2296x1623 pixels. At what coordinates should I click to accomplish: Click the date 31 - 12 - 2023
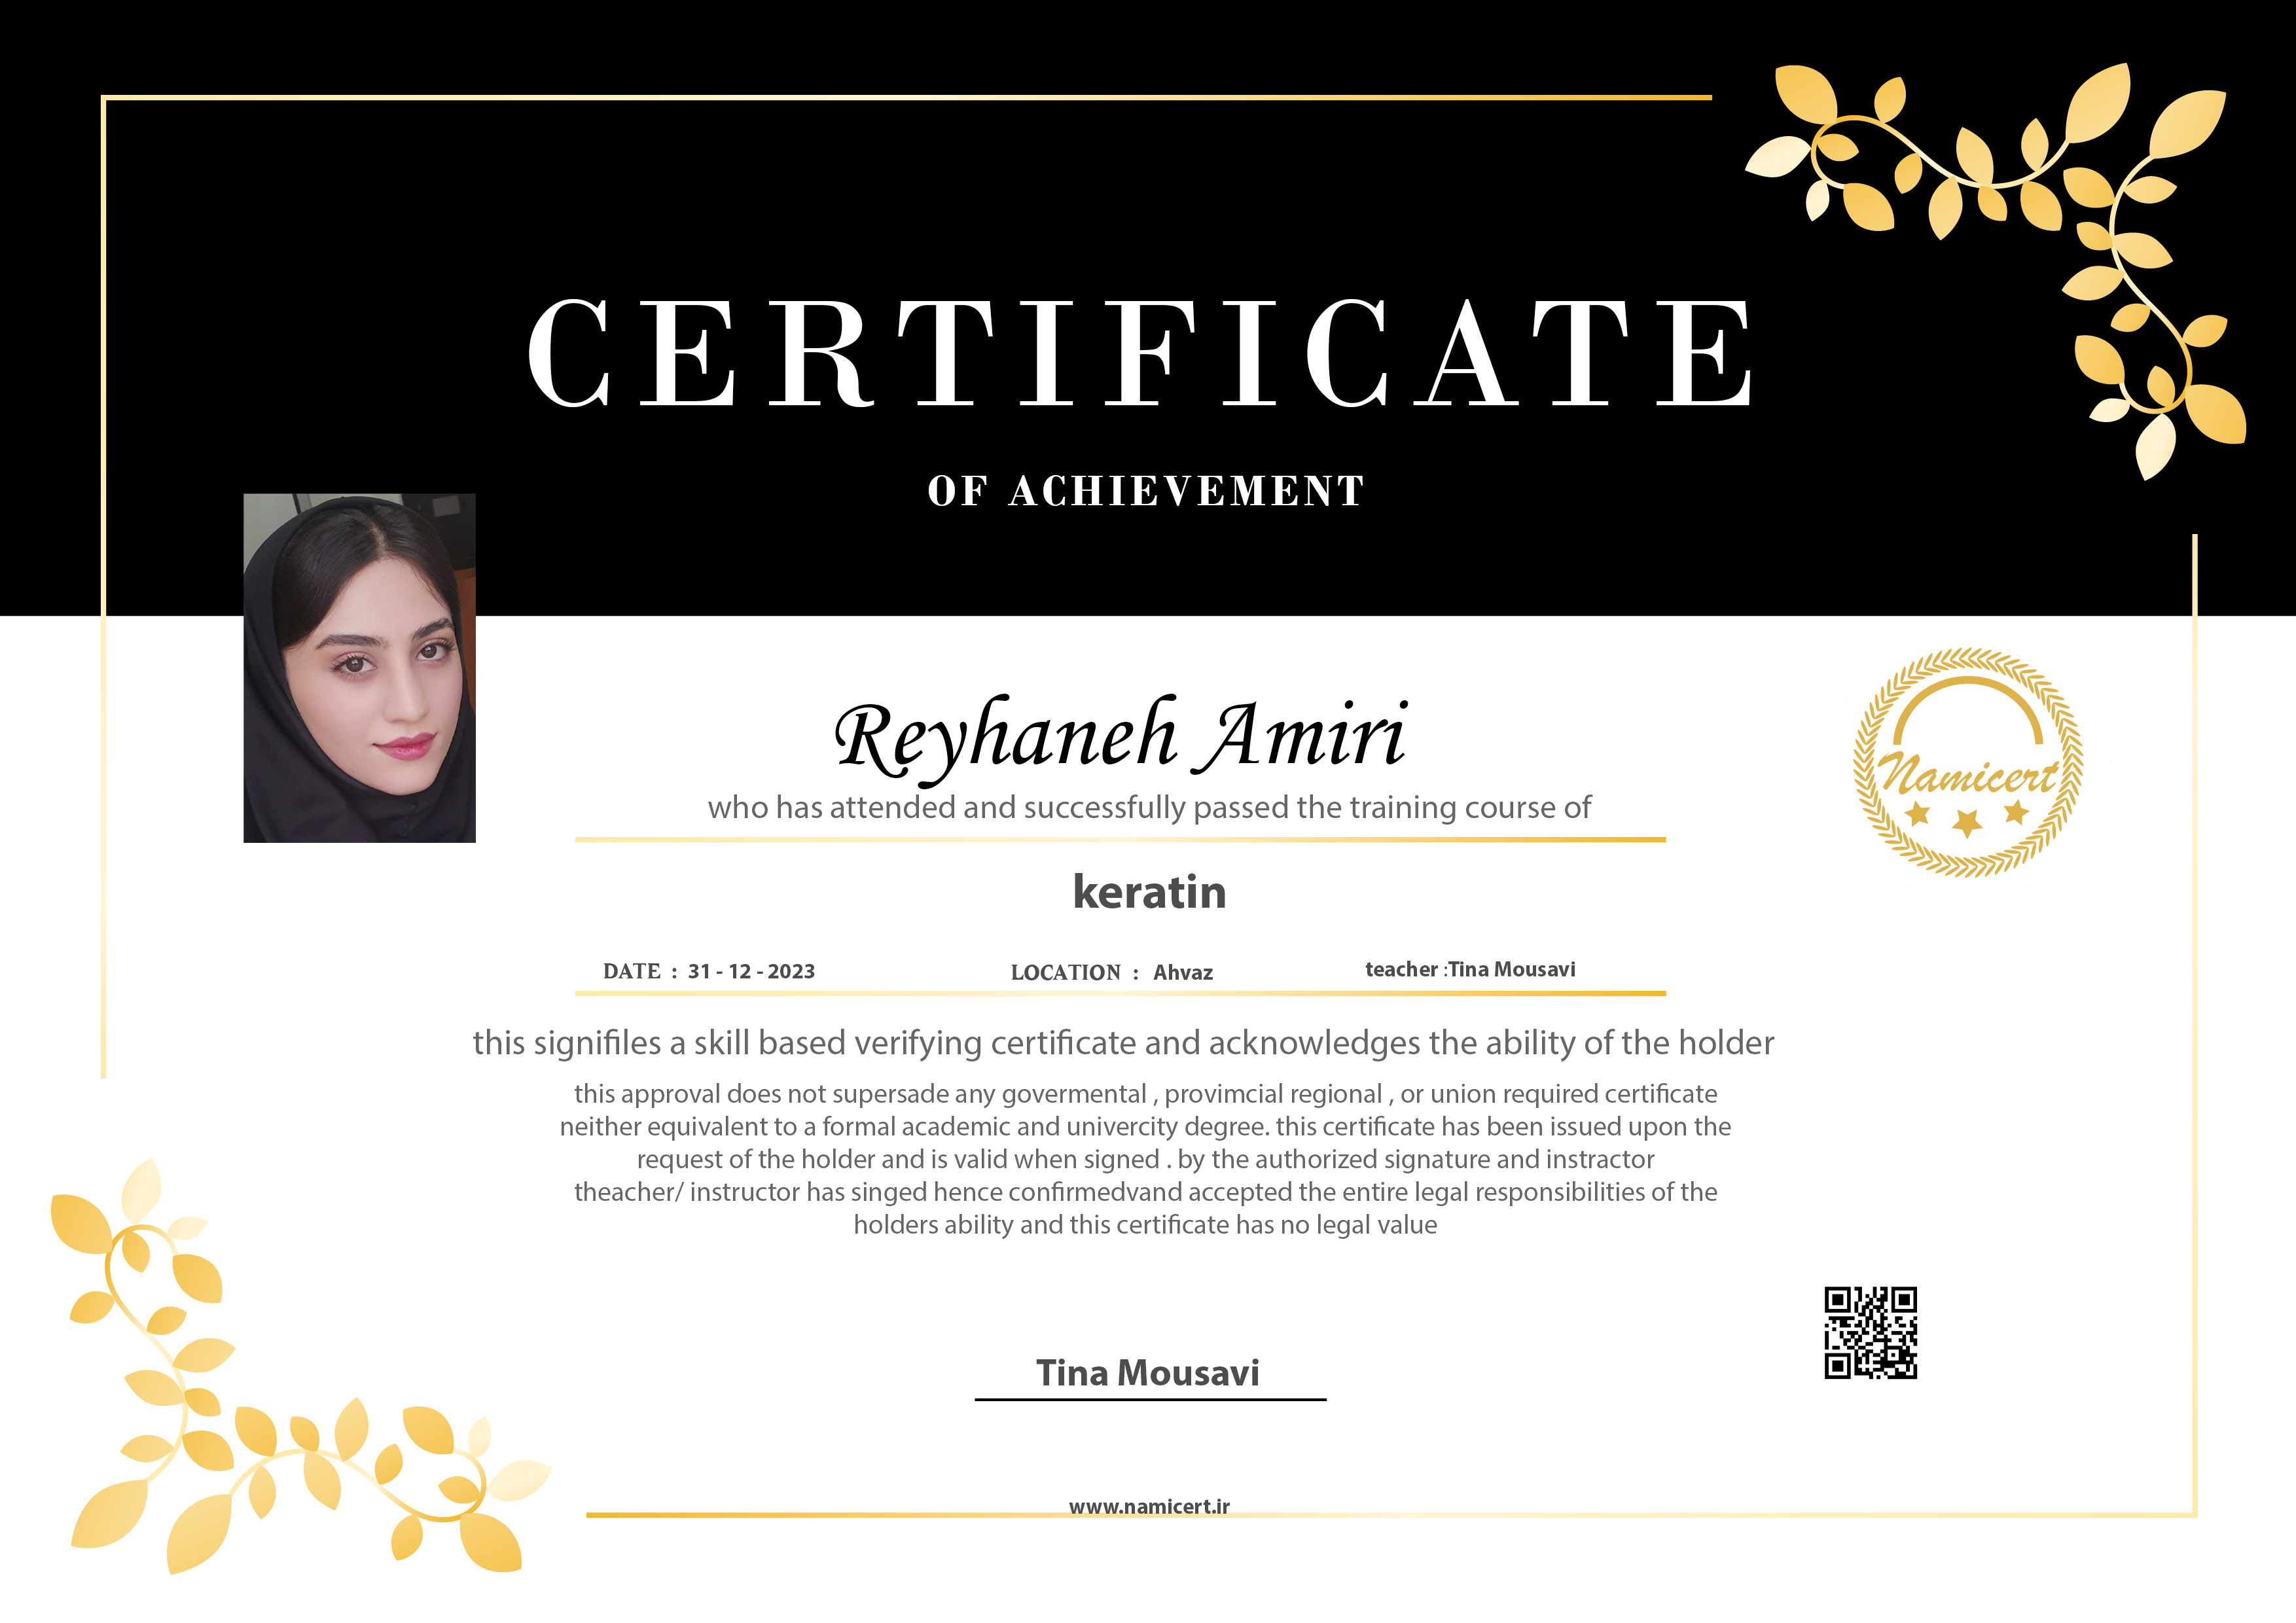click(751, 971)
